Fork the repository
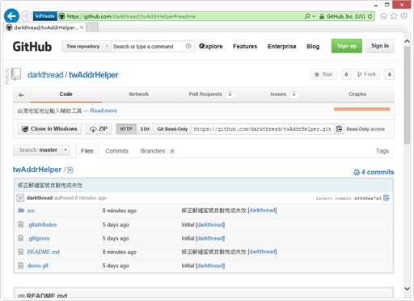 pos(366,74)
